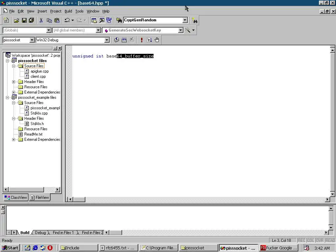This screenshot has width=336, height=252.
Task: Start debugging with the Go icon
Action: [x=149, y=40]
